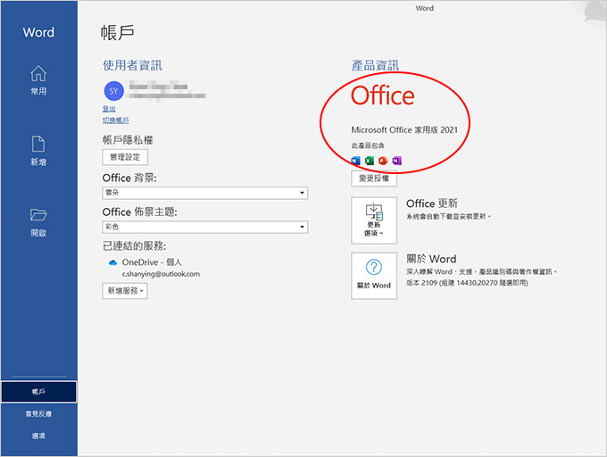Click the Word product icon
607x457 pixels.
tap(355, 161)
